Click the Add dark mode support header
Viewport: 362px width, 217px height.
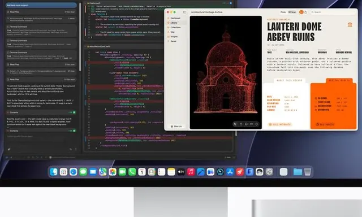pos(41,5)
